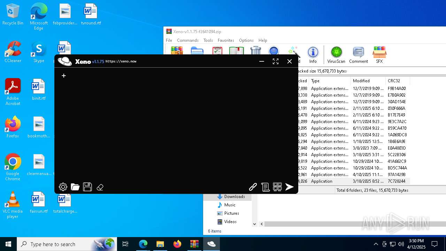
Task: Open WinRAR Options menu
Action: (246, 40)
